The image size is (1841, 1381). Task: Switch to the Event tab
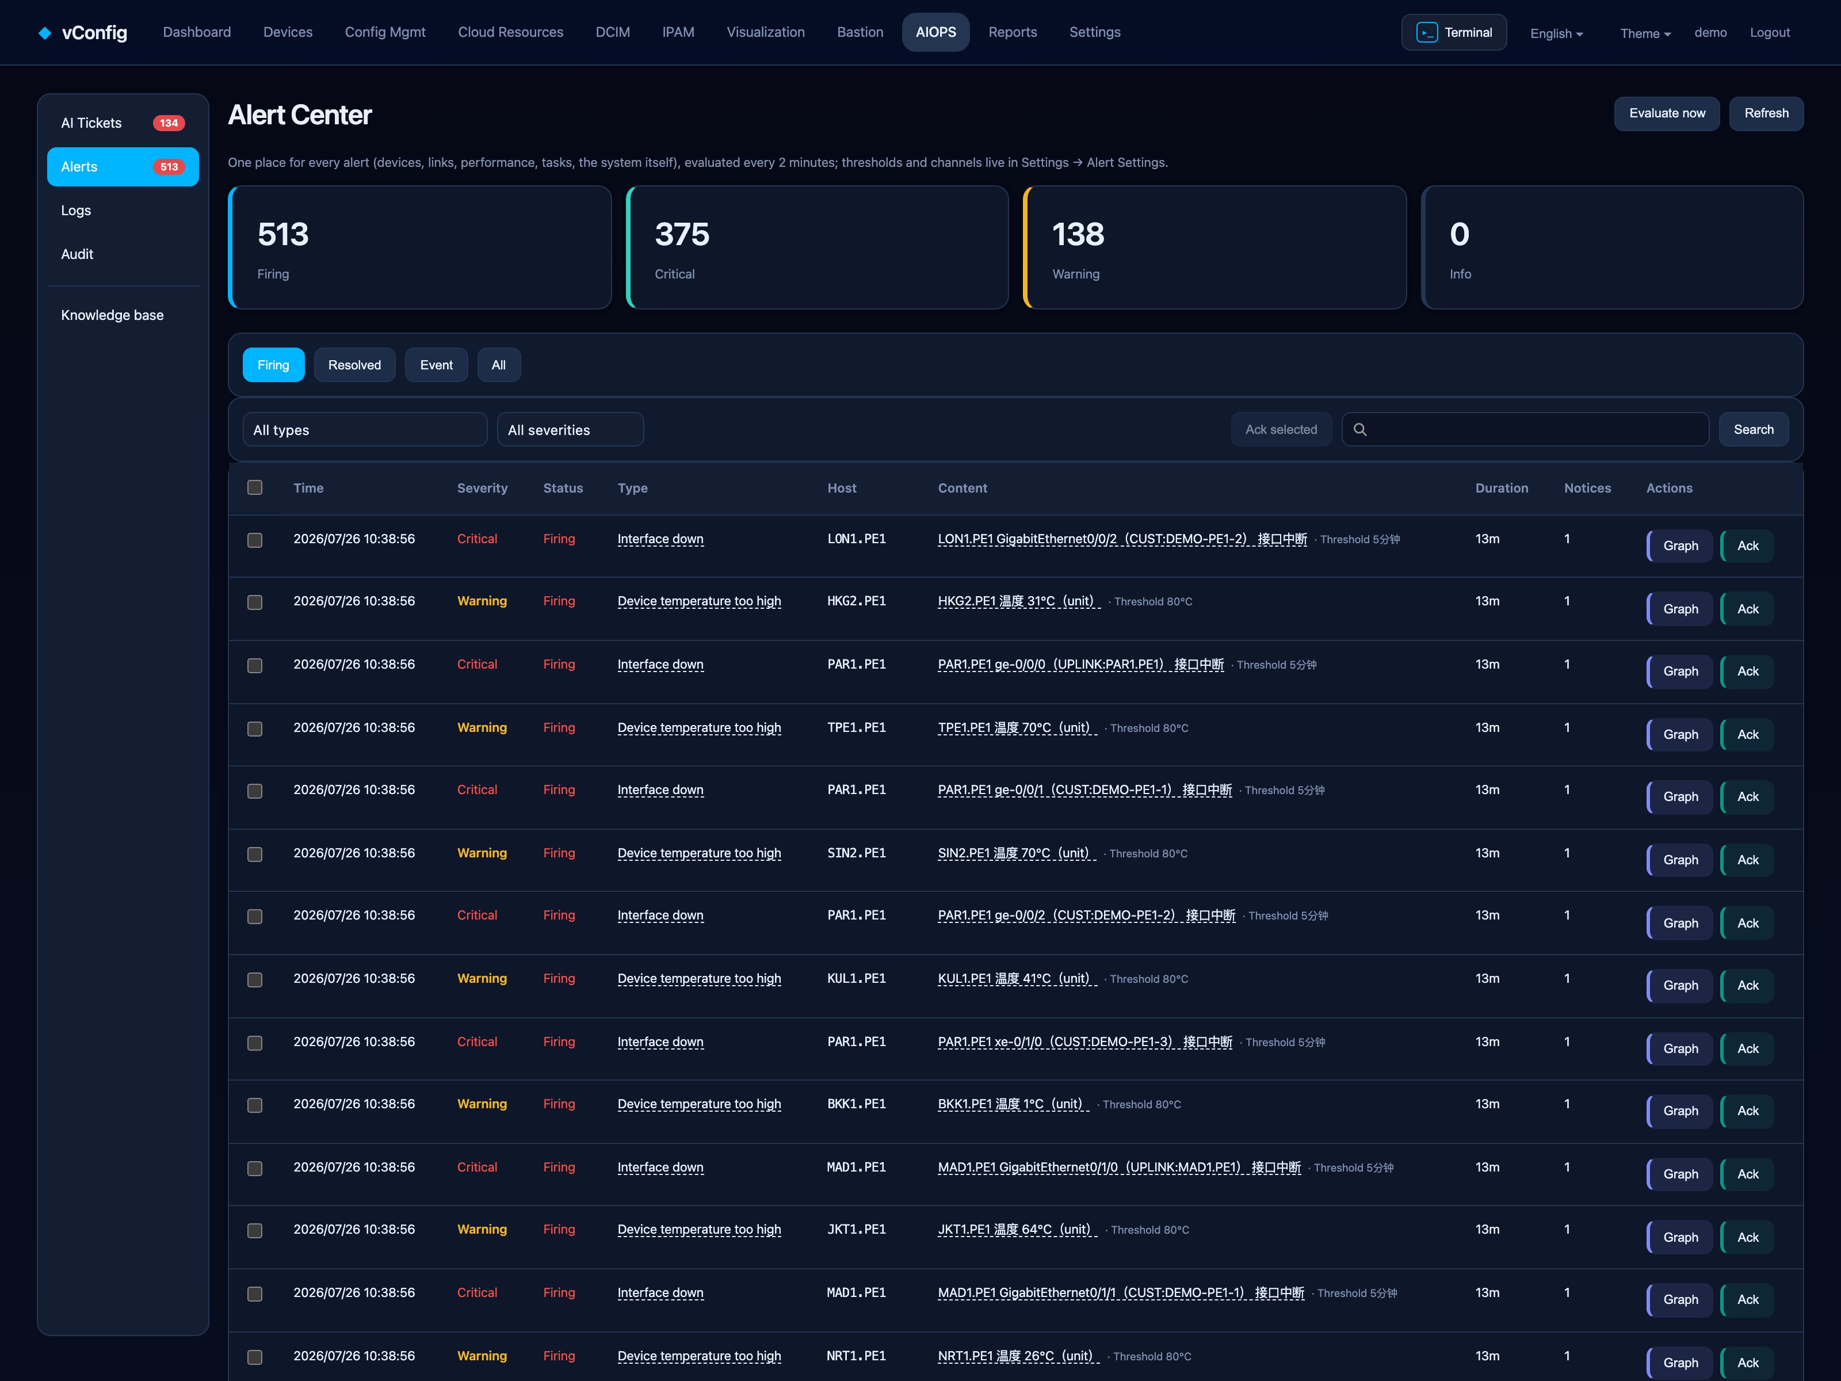point(436,365)
